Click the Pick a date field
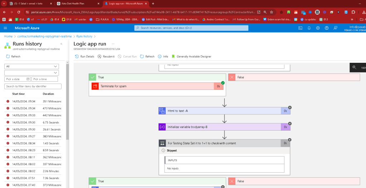The image size is (366, 188). pos(18,79)
